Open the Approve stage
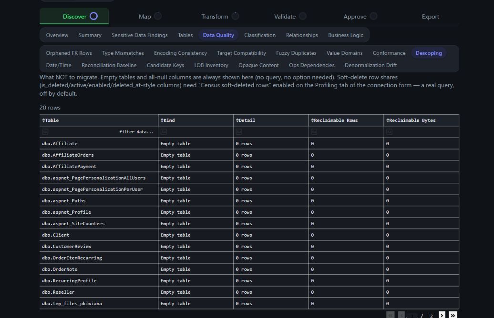 tap(355, 17)
